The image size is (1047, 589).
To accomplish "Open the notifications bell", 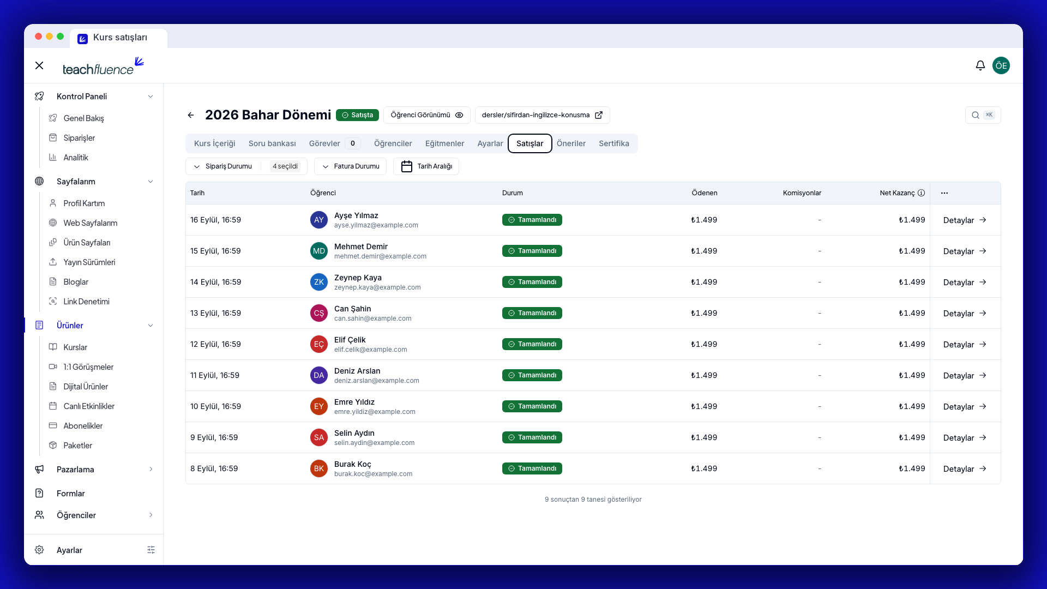I will [980, 65].
